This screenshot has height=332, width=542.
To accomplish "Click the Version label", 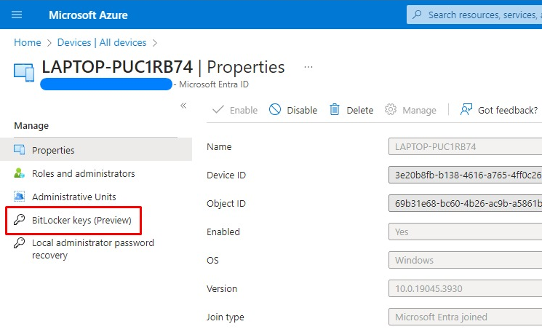I will click(x=222, y=288).
